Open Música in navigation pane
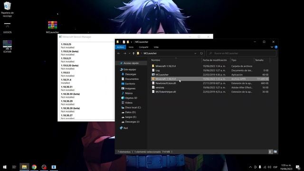304x171 pixels. click(127, 93)
